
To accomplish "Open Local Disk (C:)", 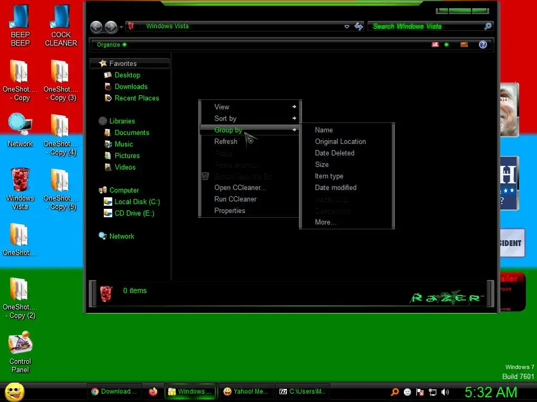I will pos(137,202).
